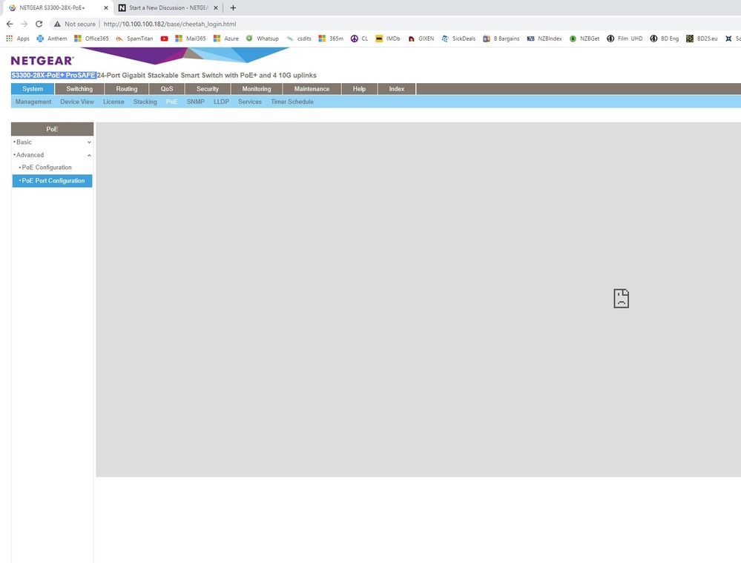Click the browser Forward arrow

click(24, 24)
